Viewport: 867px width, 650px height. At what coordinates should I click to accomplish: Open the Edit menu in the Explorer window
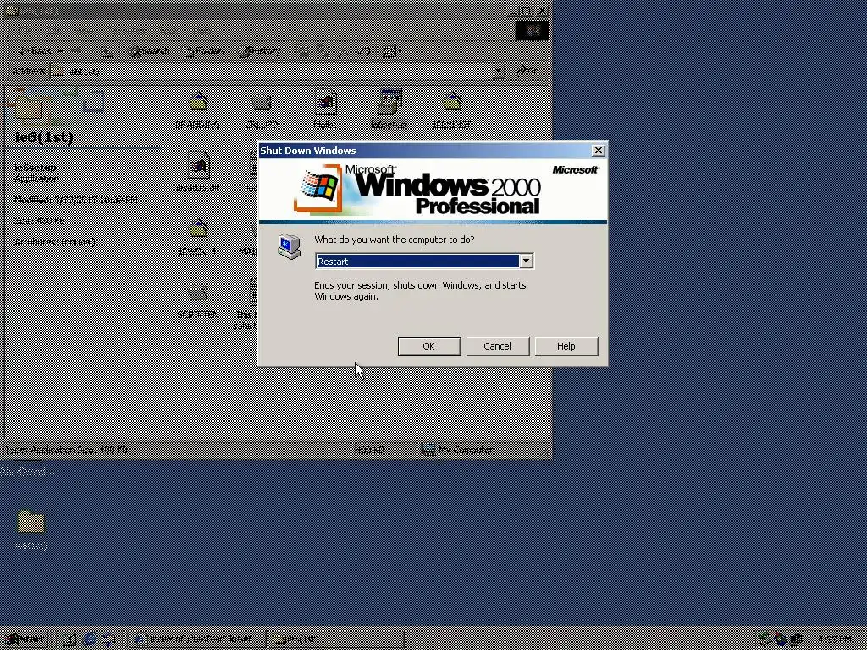tap(53, 30)
